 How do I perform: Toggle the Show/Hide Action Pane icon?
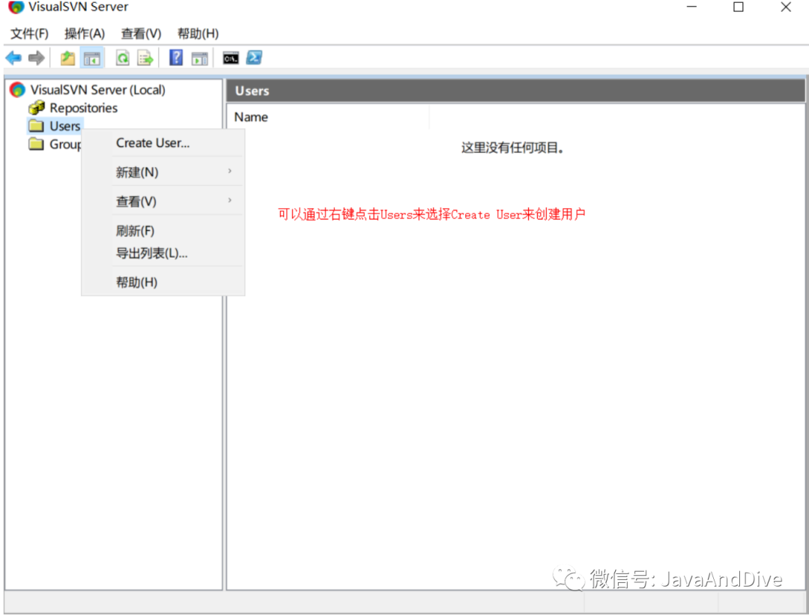pos(199,58)
